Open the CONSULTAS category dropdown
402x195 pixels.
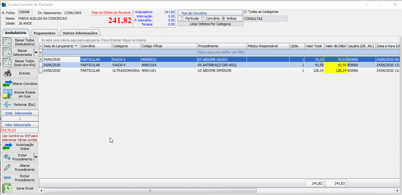(x=285, y=19)
